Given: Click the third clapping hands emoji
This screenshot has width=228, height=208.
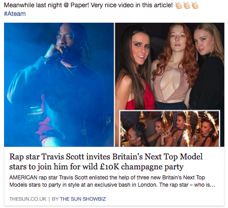Looking at the screenshot, I should [195, 5].
